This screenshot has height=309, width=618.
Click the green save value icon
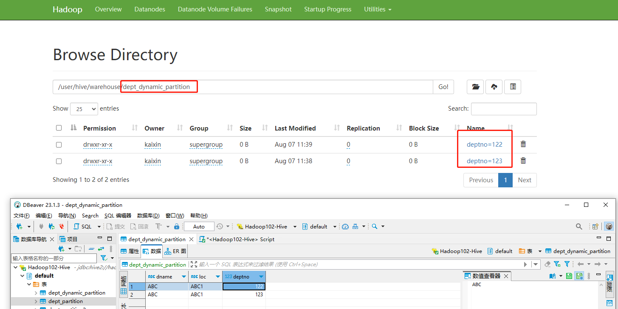569,276
